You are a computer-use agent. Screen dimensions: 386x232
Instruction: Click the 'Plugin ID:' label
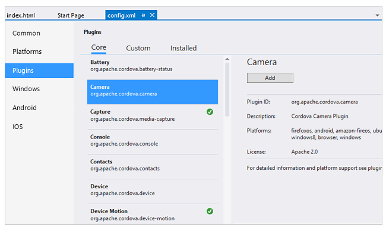coord(258,102)
